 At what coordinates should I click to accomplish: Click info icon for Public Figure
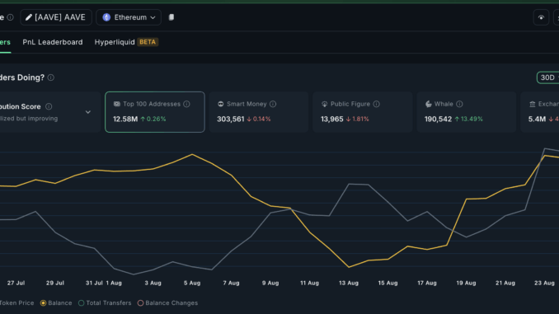click(377, 104)
